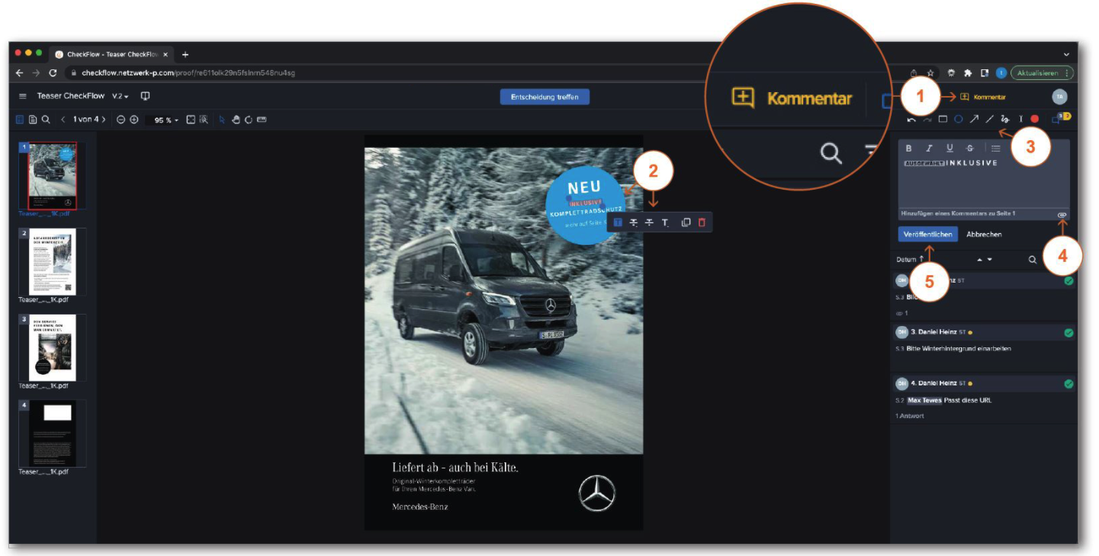Screen dimensions: 1099x556
Task: Click in the comment text field
Action: [x=984, y=183]
